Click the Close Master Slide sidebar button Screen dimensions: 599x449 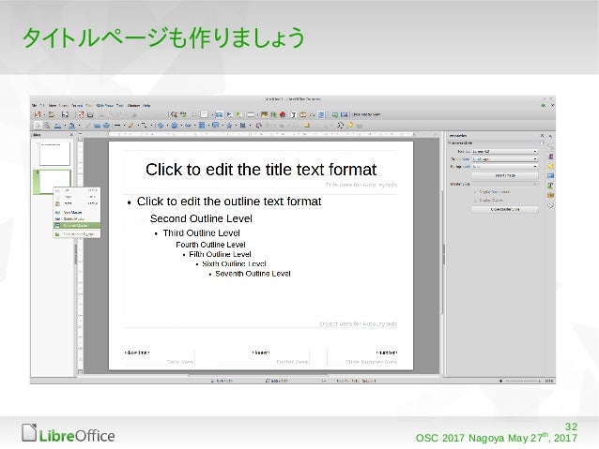pyautogui.click(x=505, y=209)
